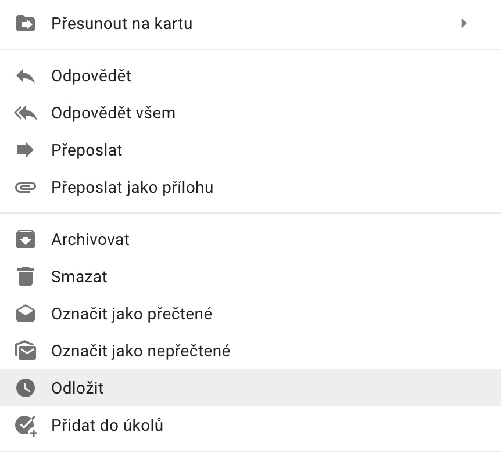Expand the Přesunout na kartu submenu arrow

(x=464, y=24)
